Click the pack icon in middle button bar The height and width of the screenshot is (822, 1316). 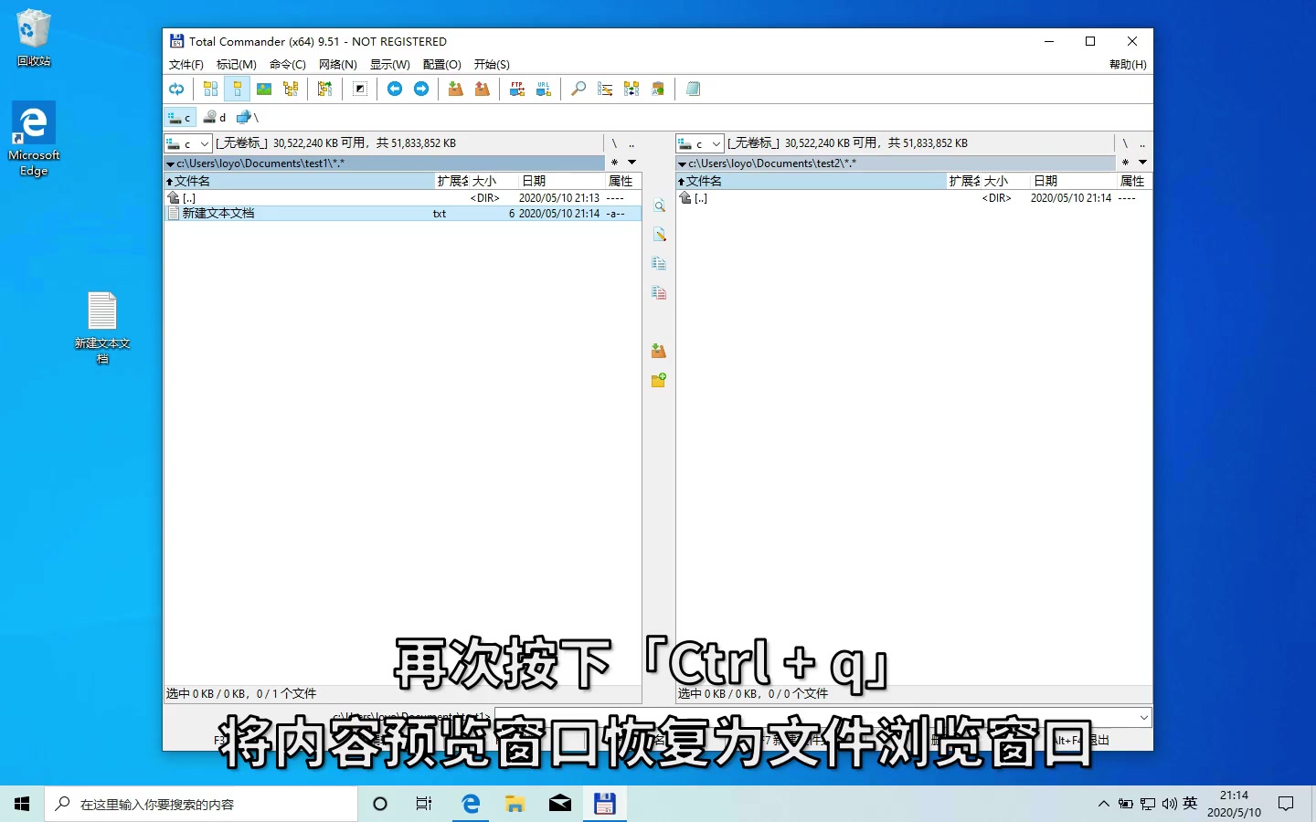point(659,352)
